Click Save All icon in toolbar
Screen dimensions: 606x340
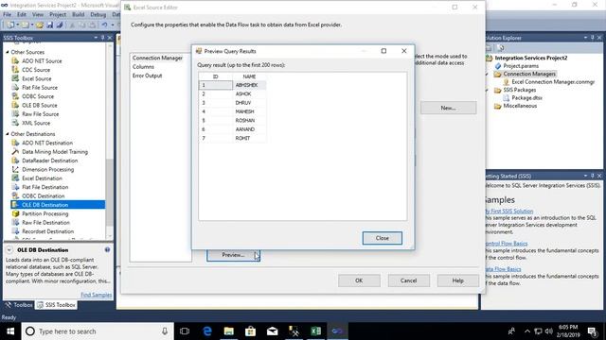pos(60,25)
